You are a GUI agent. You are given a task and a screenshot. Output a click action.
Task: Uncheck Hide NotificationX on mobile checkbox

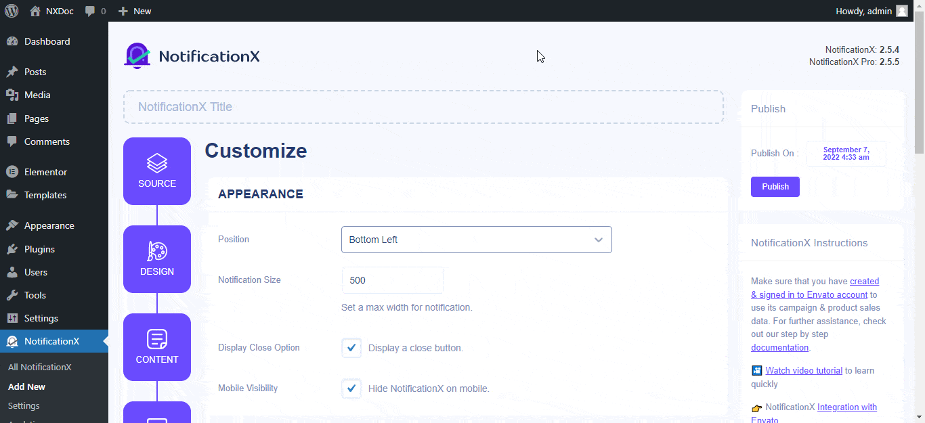tap(351, 388)
